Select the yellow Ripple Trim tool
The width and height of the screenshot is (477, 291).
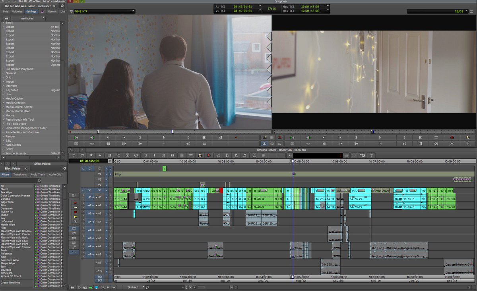coord(76,217)
